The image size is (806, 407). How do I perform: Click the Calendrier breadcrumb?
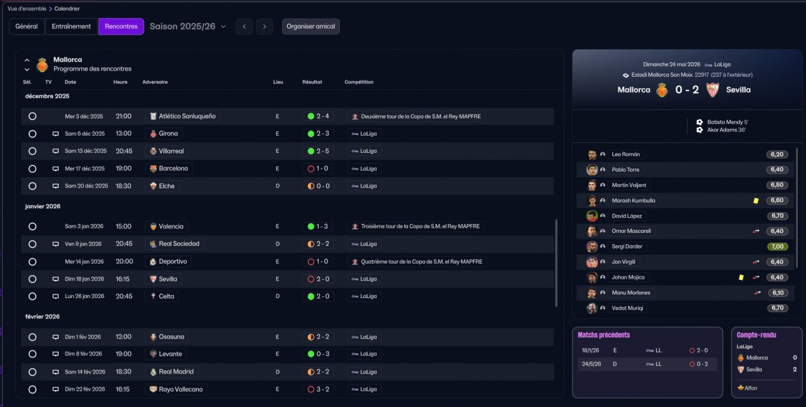67,9
